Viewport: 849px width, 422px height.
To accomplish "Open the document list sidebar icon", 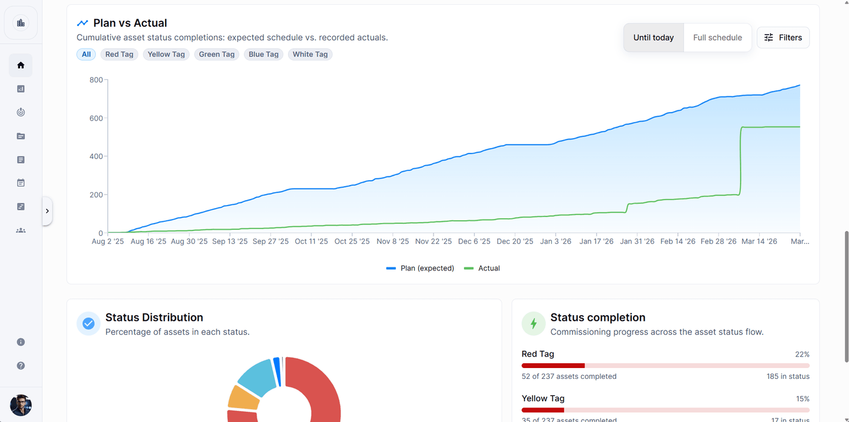I will pyautogui.click(x=21, y=159).
